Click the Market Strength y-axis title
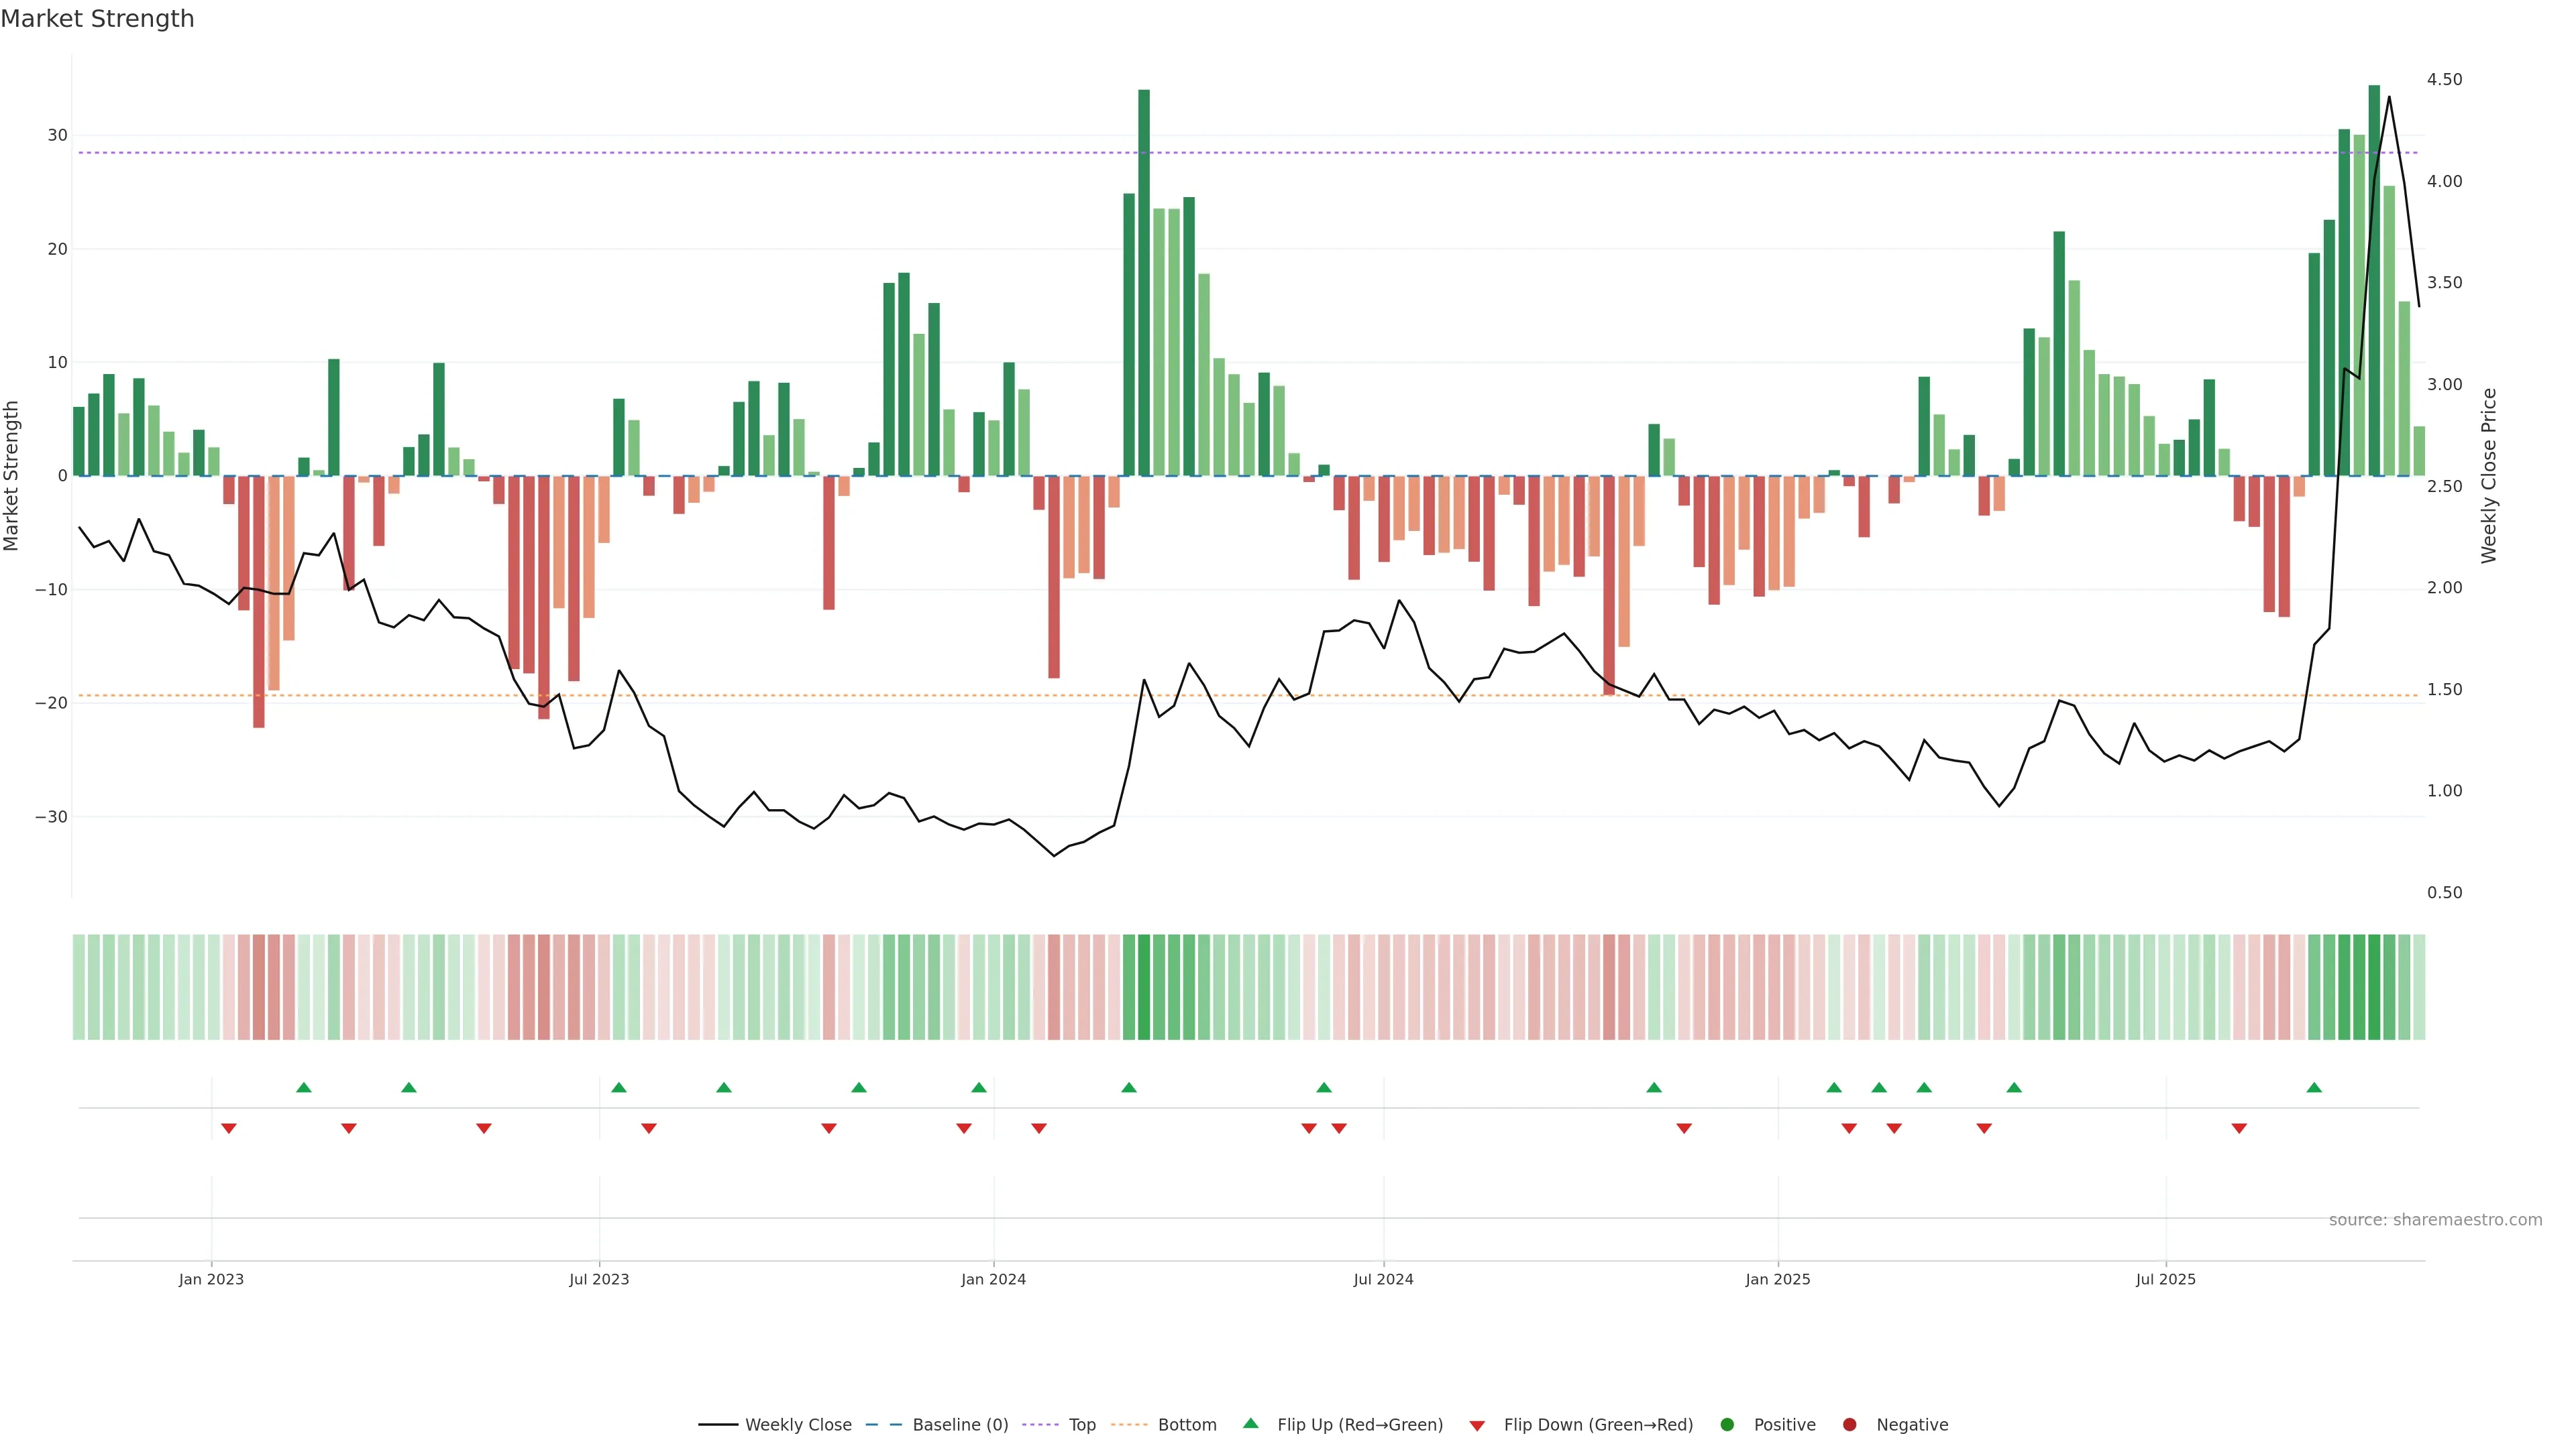This screenshot has height=1448, width=2576. coord(12,476)
